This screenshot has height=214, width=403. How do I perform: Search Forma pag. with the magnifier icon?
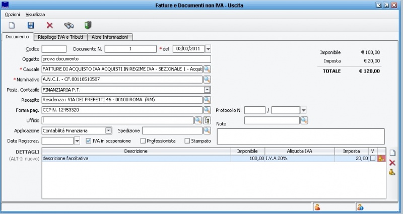pos(207,110)
